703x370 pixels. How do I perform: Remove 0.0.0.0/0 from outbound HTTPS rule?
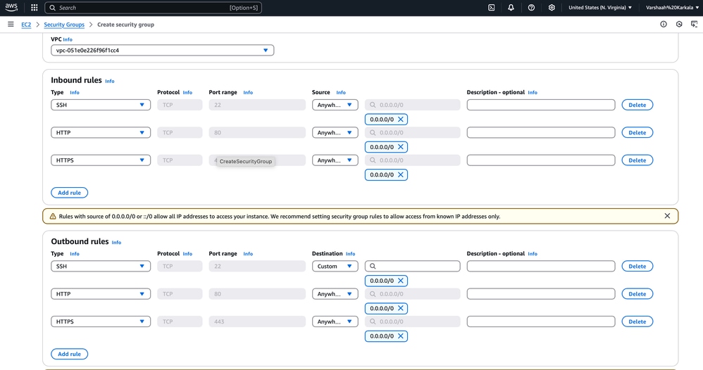(x=400, y=336)
